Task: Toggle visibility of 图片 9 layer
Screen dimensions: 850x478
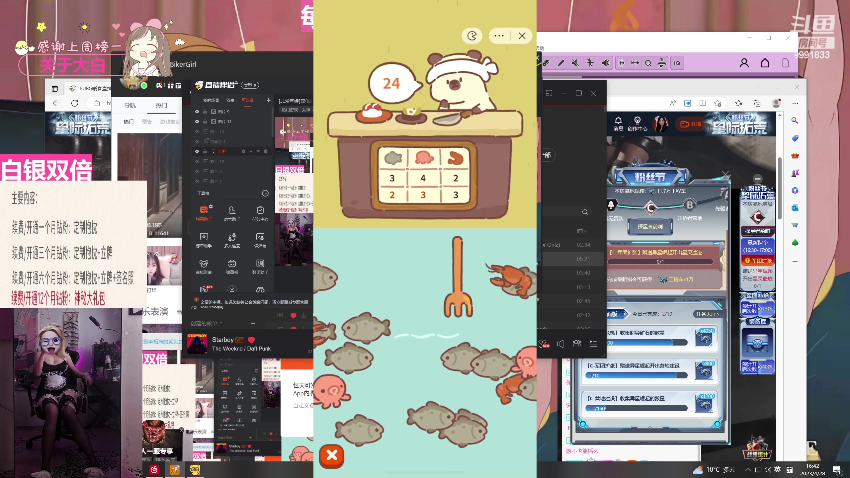Action: click(x=197, y=112)
